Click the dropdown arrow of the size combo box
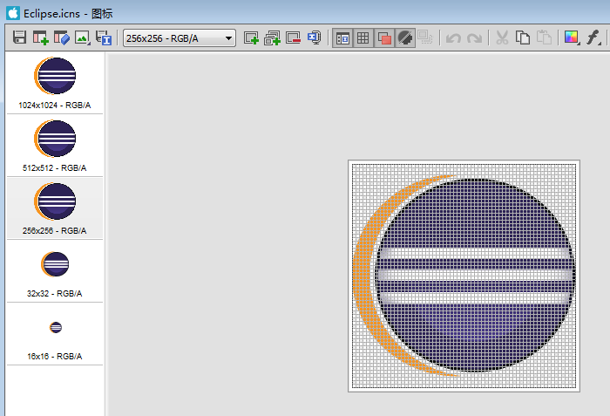This screenshot has height=416, width=610. pyautogui.click(x=228, y=38)
